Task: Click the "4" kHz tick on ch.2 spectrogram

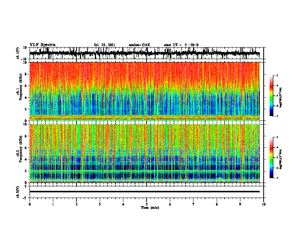Action: (x=26, y=159)
